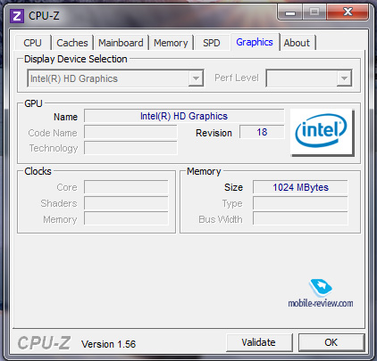Click the Validate button
The height and width of the screenshot is (361, 377).
coord(258,342)
